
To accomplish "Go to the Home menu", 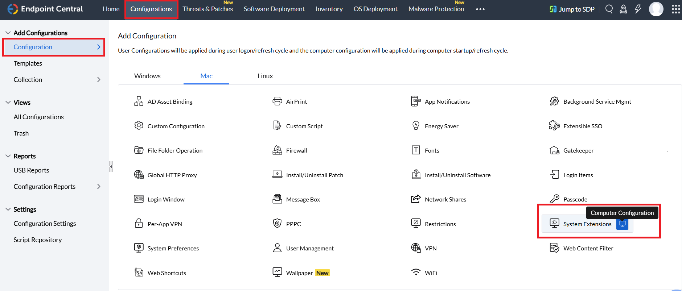I will coord(111,9).
